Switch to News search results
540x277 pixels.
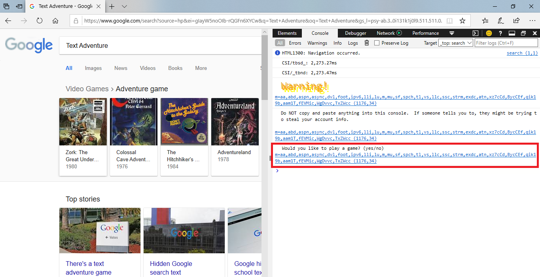point(121,68)
